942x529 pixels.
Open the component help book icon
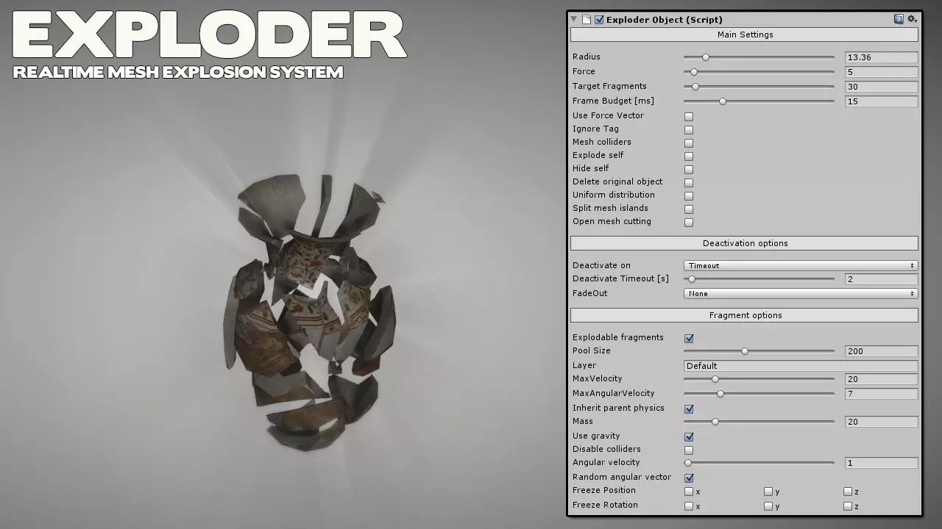[x=899, y=19]
